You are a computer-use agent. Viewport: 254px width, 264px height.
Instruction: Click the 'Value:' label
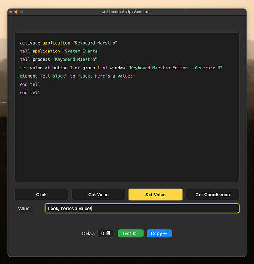point(24,209)
